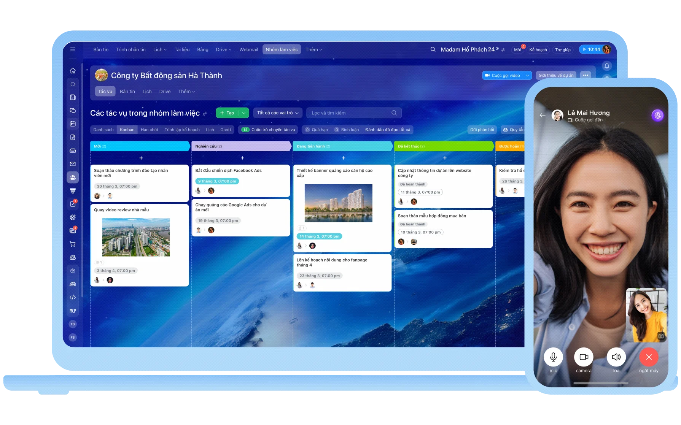The image size is (681, 425).
Task: Click the purple icon beside Lê Mai Hương
Action: (657, 115)
